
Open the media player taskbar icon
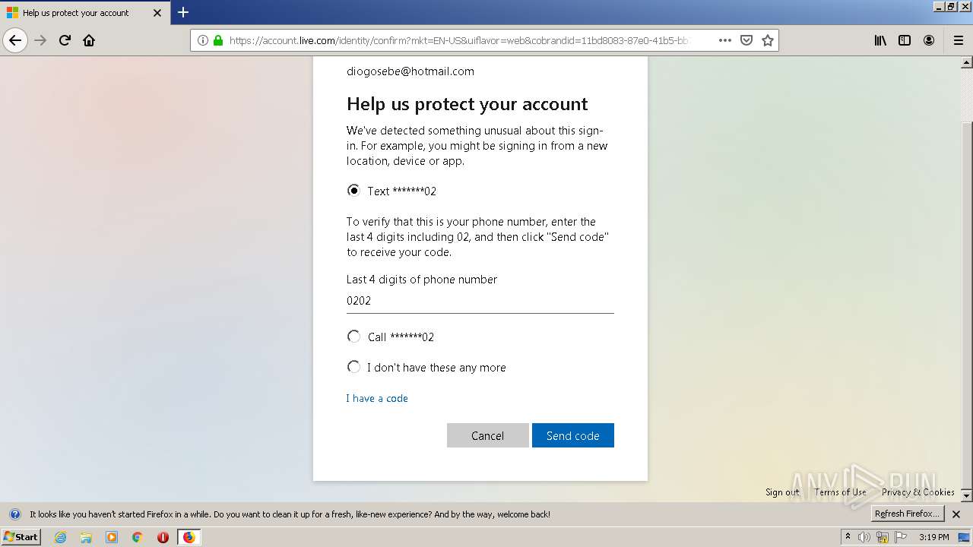click(112, 537)
